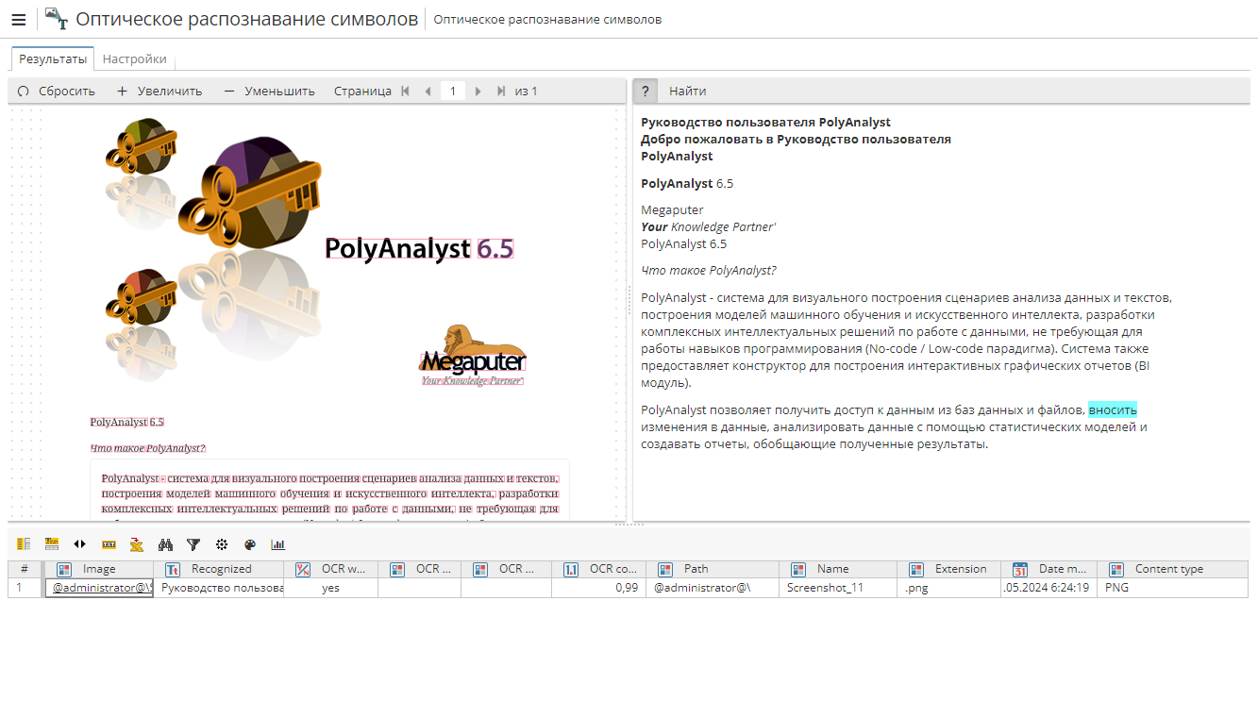
Task: Click the Extension column header
Action: (949, 569)
